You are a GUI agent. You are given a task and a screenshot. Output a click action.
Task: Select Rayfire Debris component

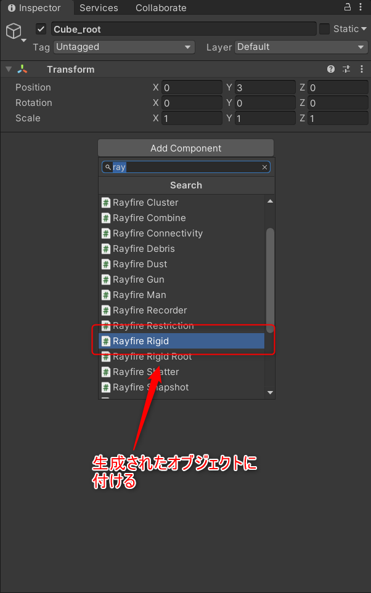[182, 249]
